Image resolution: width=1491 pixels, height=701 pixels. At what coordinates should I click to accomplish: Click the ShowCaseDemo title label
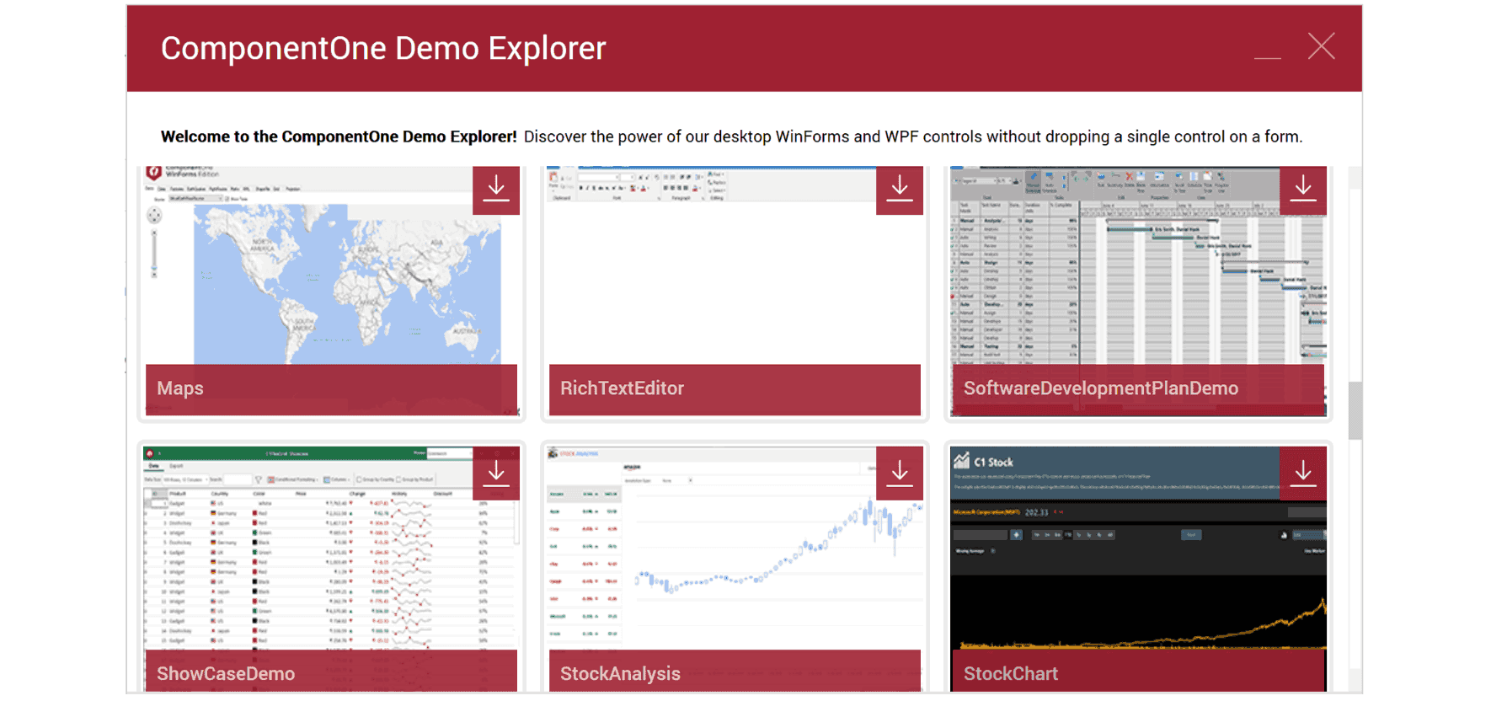[226, 673]
